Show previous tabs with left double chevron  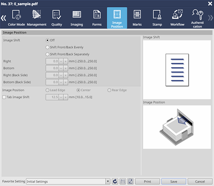coord(4,18)
